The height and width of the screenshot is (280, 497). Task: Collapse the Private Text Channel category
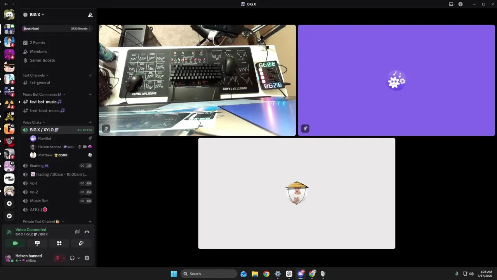pos(43,222)
